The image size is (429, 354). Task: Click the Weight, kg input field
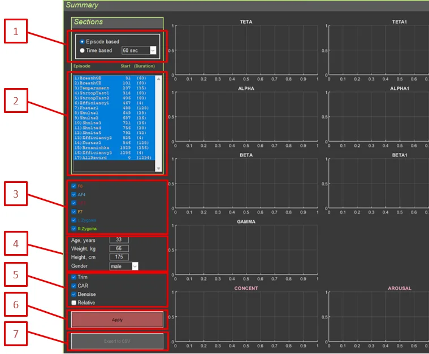pyautogui.click(x=119, y=248)
